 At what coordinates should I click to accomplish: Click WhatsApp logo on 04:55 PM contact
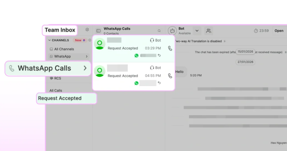(136, 83)
